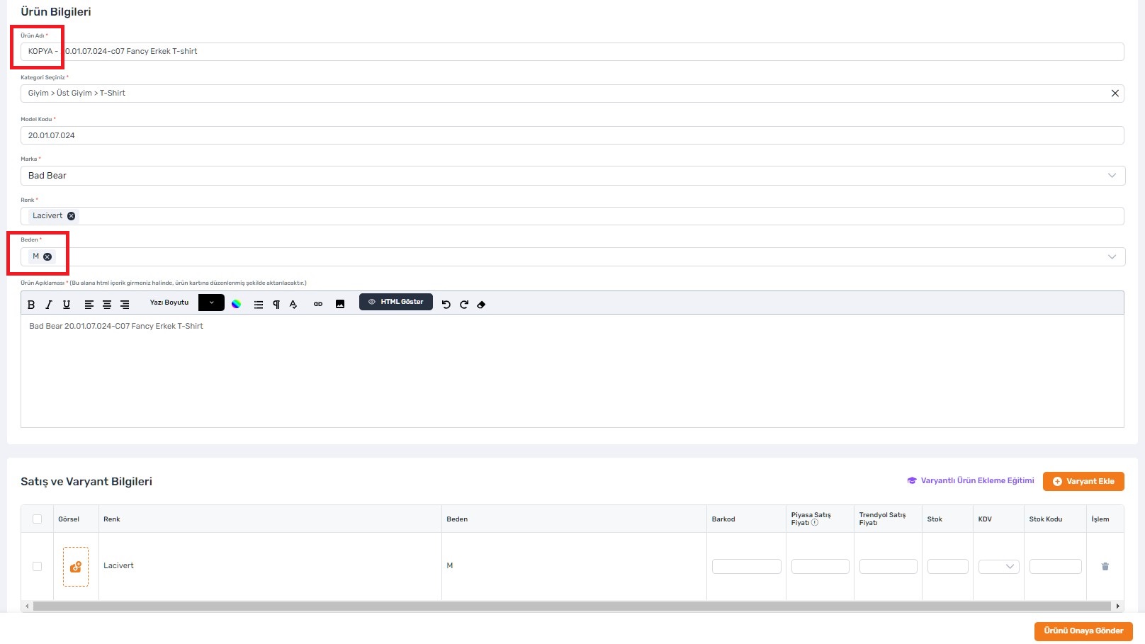Image resolution: width=1145 pixels, height=644 pixels.
Task: Undo last edit in description editor
Action: 446,305
